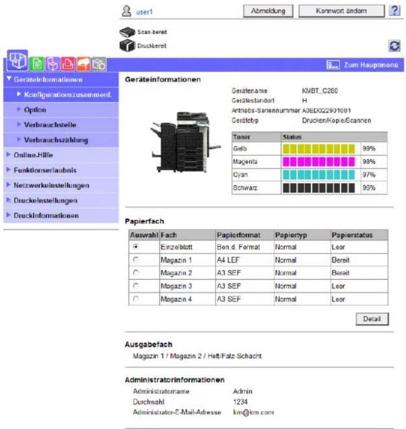Screen dimensions: 406x429
Task: Go to Zum Hauptmenü link
Action: (x=371, y=65)
